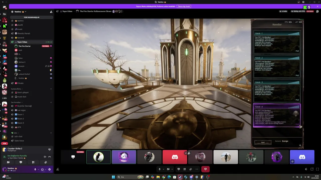Image resolution: width=321 pixels, height=180 pixels.
Task: Click Yeni Okunmamışlar unread banner
Action: [32, 17]
